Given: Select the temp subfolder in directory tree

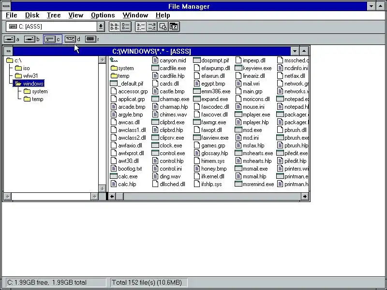Looking at the screenshot, I should point(33,99).
